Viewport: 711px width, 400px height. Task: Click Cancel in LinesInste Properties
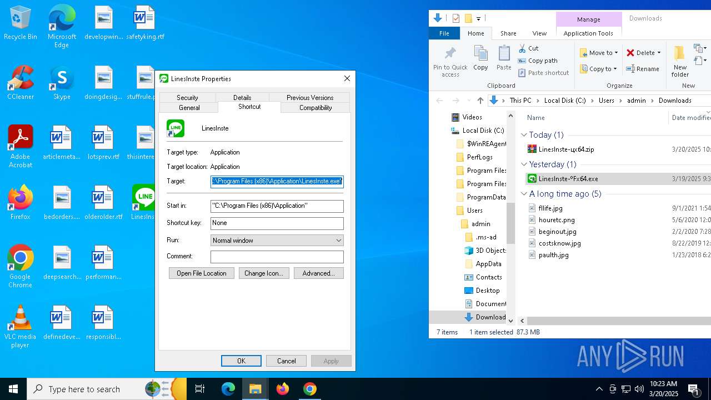point(287,361)
